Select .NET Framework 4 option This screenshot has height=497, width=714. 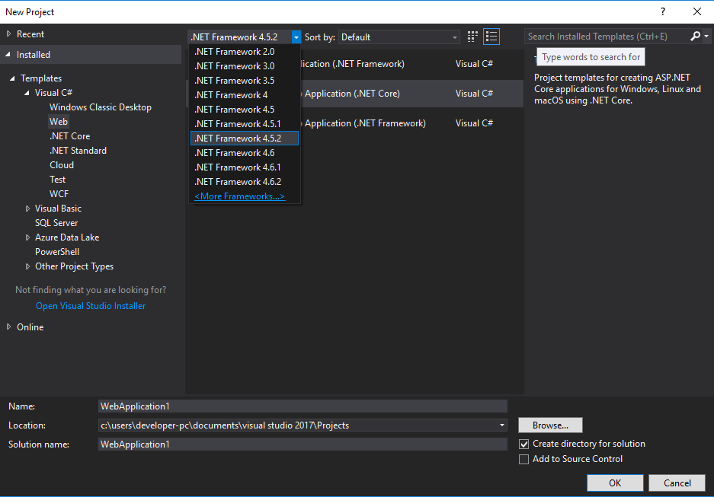coord(245,95)
